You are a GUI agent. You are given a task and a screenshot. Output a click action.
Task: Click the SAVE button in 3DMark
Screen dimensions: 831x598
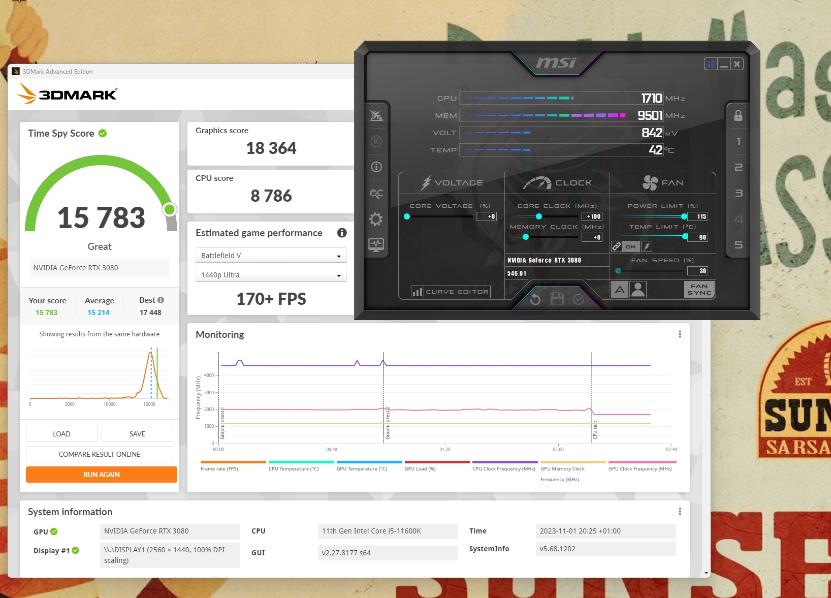click(137, 434)
